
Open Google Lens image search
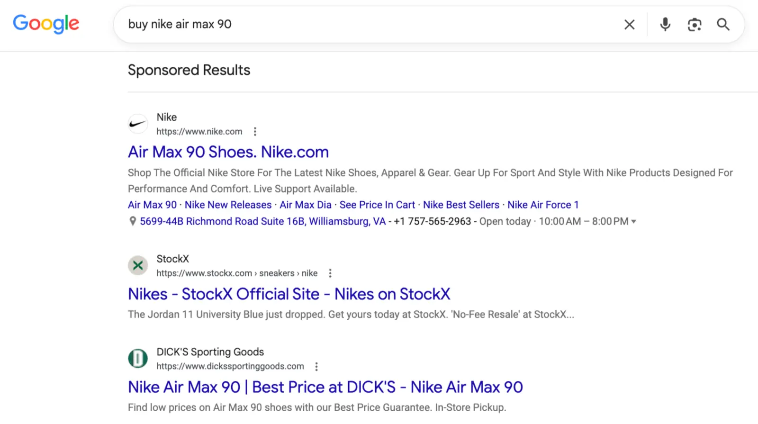pyautogui.click(x=695, y=25)
